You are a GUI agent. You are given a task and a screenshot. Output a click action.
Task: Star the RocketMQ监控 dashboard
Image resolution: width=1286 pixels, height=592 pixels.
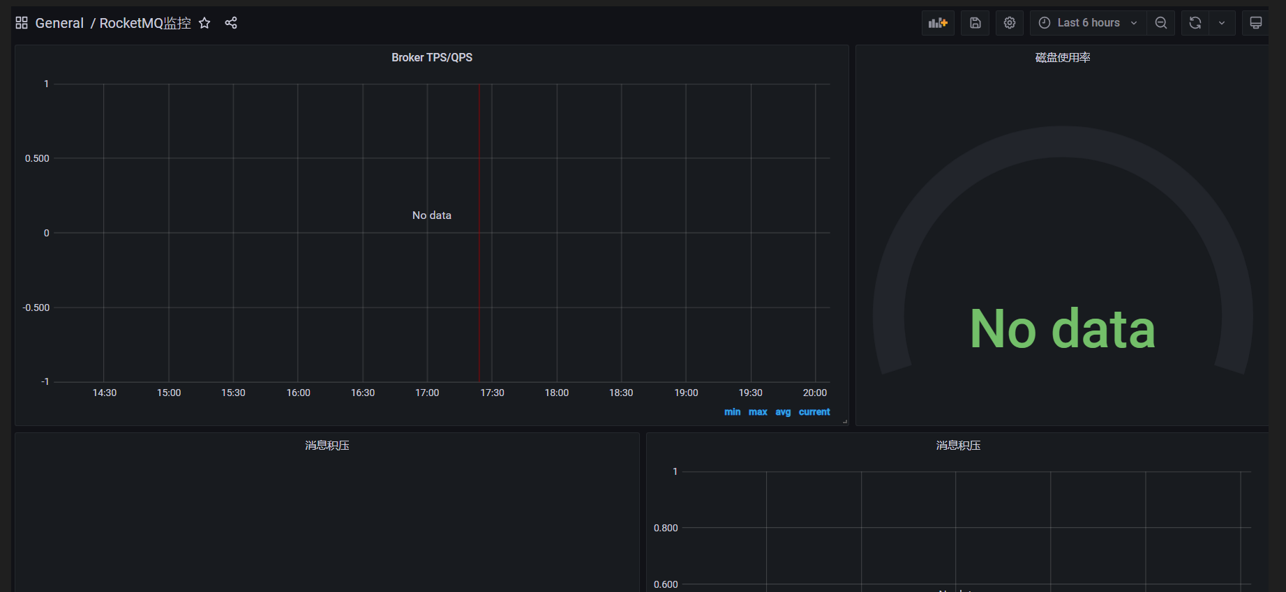coord(204,23)
